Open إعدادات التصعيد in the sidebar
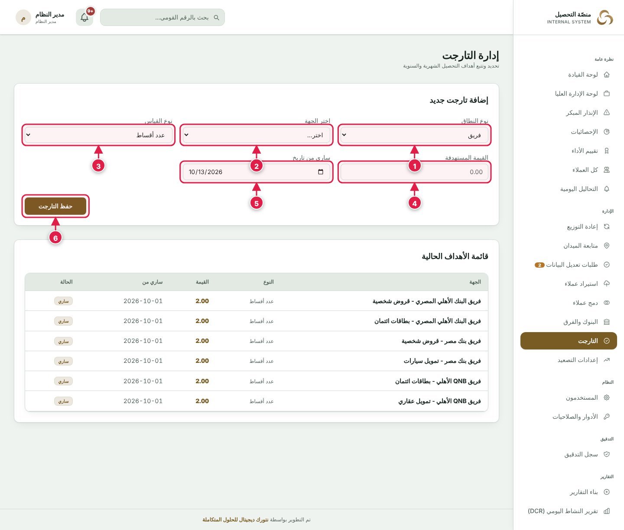The image size is (624, 530). (569, 360)
